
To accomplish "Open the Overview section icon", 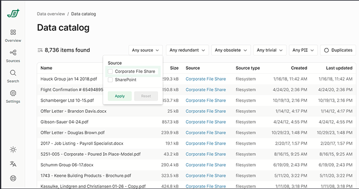I will point(13,32).
